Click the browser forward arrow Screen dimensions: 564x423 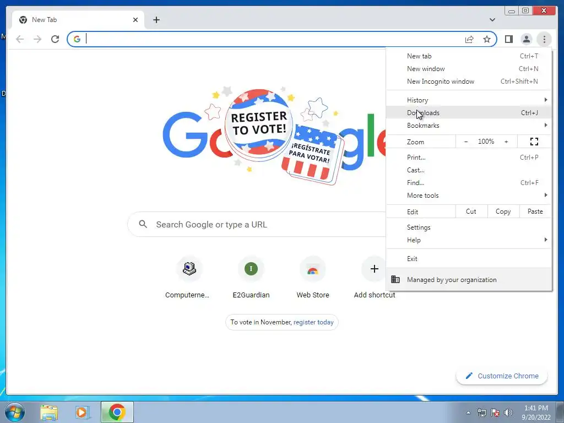click(37, 39)
